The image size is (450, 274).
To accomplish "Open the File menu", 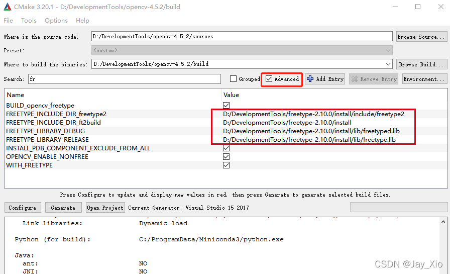I will pos(8,21).
